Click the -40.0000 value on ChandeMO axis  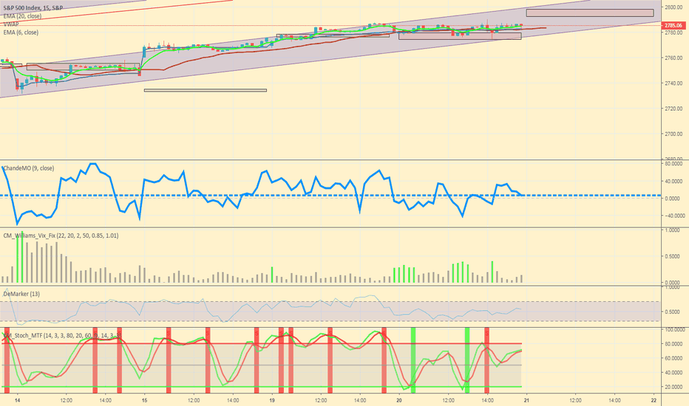coord(674,216)
